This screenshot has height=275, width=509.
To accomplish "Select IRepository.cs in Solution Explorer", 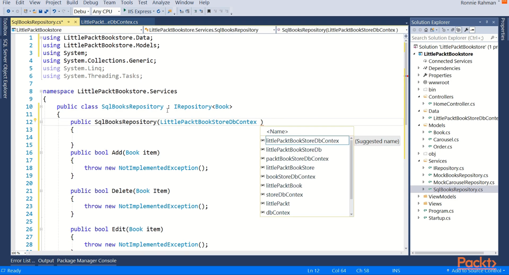I will (448, 168).
